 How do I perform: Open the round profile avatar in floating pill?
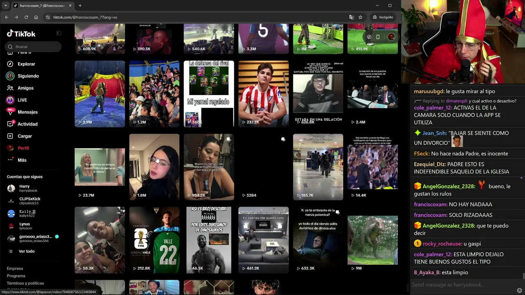(391, 37)
